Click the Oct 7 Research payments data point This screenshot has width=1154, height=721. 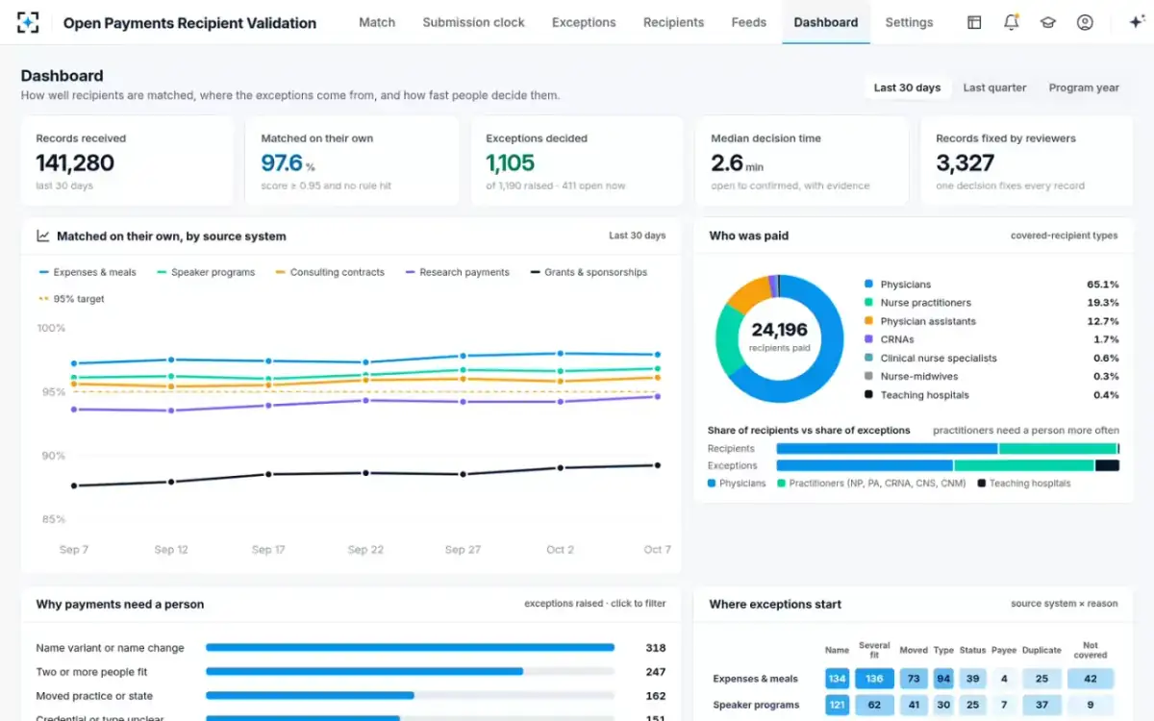658,396
